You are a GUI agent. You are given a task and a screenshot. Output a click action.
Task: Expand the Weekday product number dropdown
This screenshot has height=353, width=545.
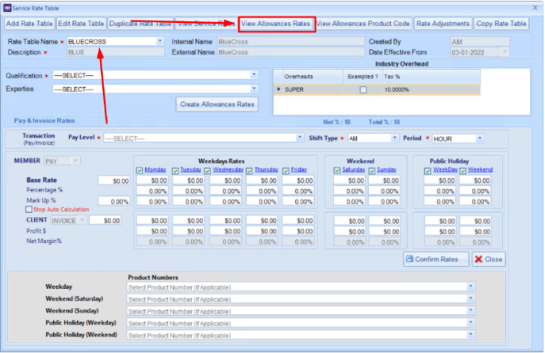[x=470, y=287]
